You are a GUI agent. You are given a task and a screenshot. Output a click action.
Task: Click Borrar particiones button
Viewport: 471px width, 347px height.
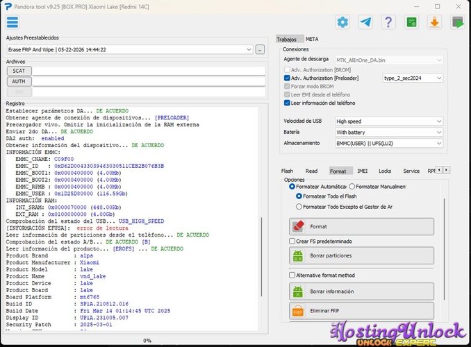(362, 256)
